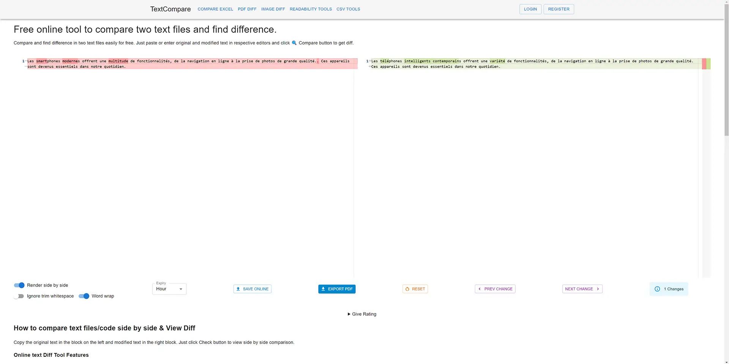Click the Reset button

[x=415, y=289]
